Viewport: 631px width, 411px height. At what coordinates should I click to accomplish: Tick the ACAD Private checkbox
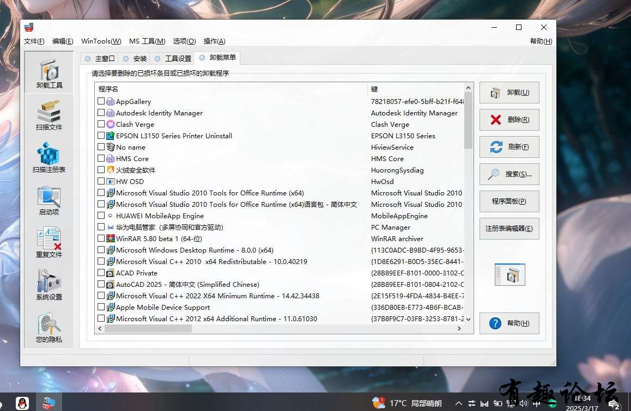pos(101,273)
